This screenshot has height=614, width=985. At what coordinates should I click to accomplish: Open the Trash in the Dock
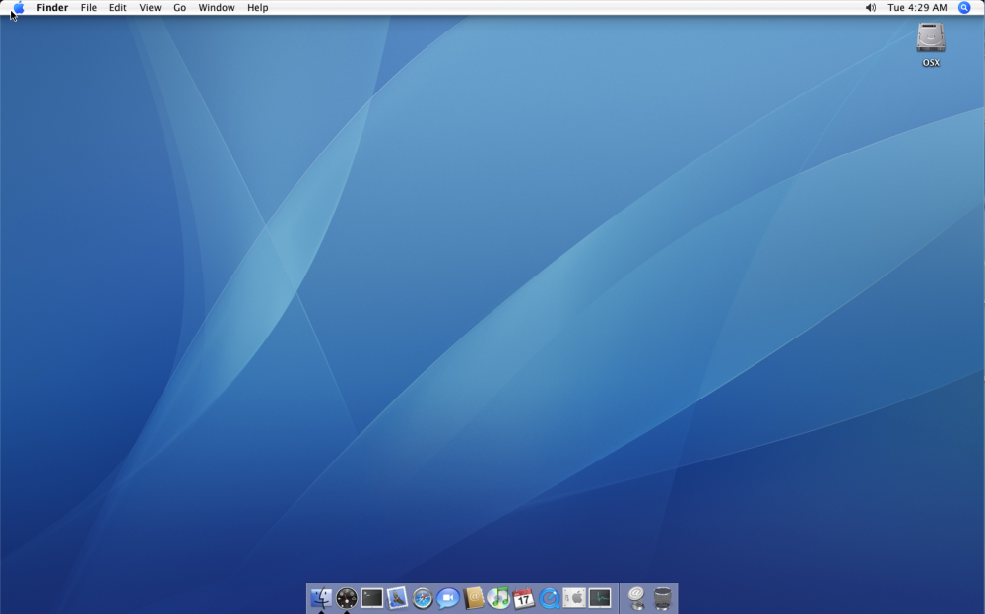point(662,598)
